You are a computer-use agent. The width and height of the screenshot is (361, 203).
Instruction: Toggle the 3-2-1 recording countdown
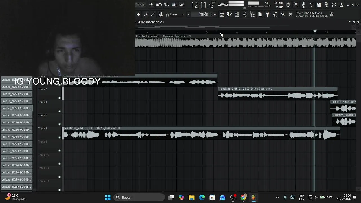(166, 5)
